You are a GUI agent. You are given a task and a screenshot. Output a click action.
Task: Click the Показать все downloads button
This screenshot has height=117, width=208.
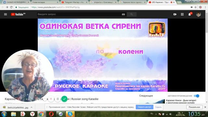(194, 107)
